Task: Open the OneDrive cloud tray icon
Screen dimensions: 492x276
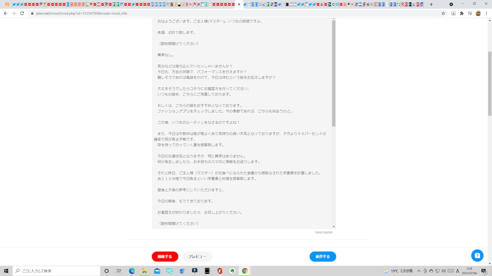Action: click(x=431, y=271)
